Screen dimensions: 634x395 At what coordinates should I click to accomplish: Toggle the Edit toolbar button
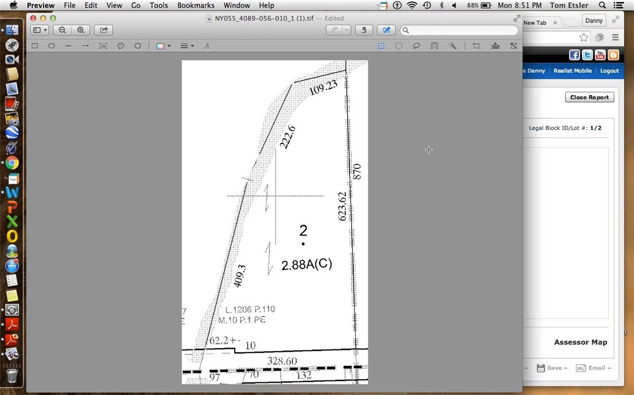[386, 30]
